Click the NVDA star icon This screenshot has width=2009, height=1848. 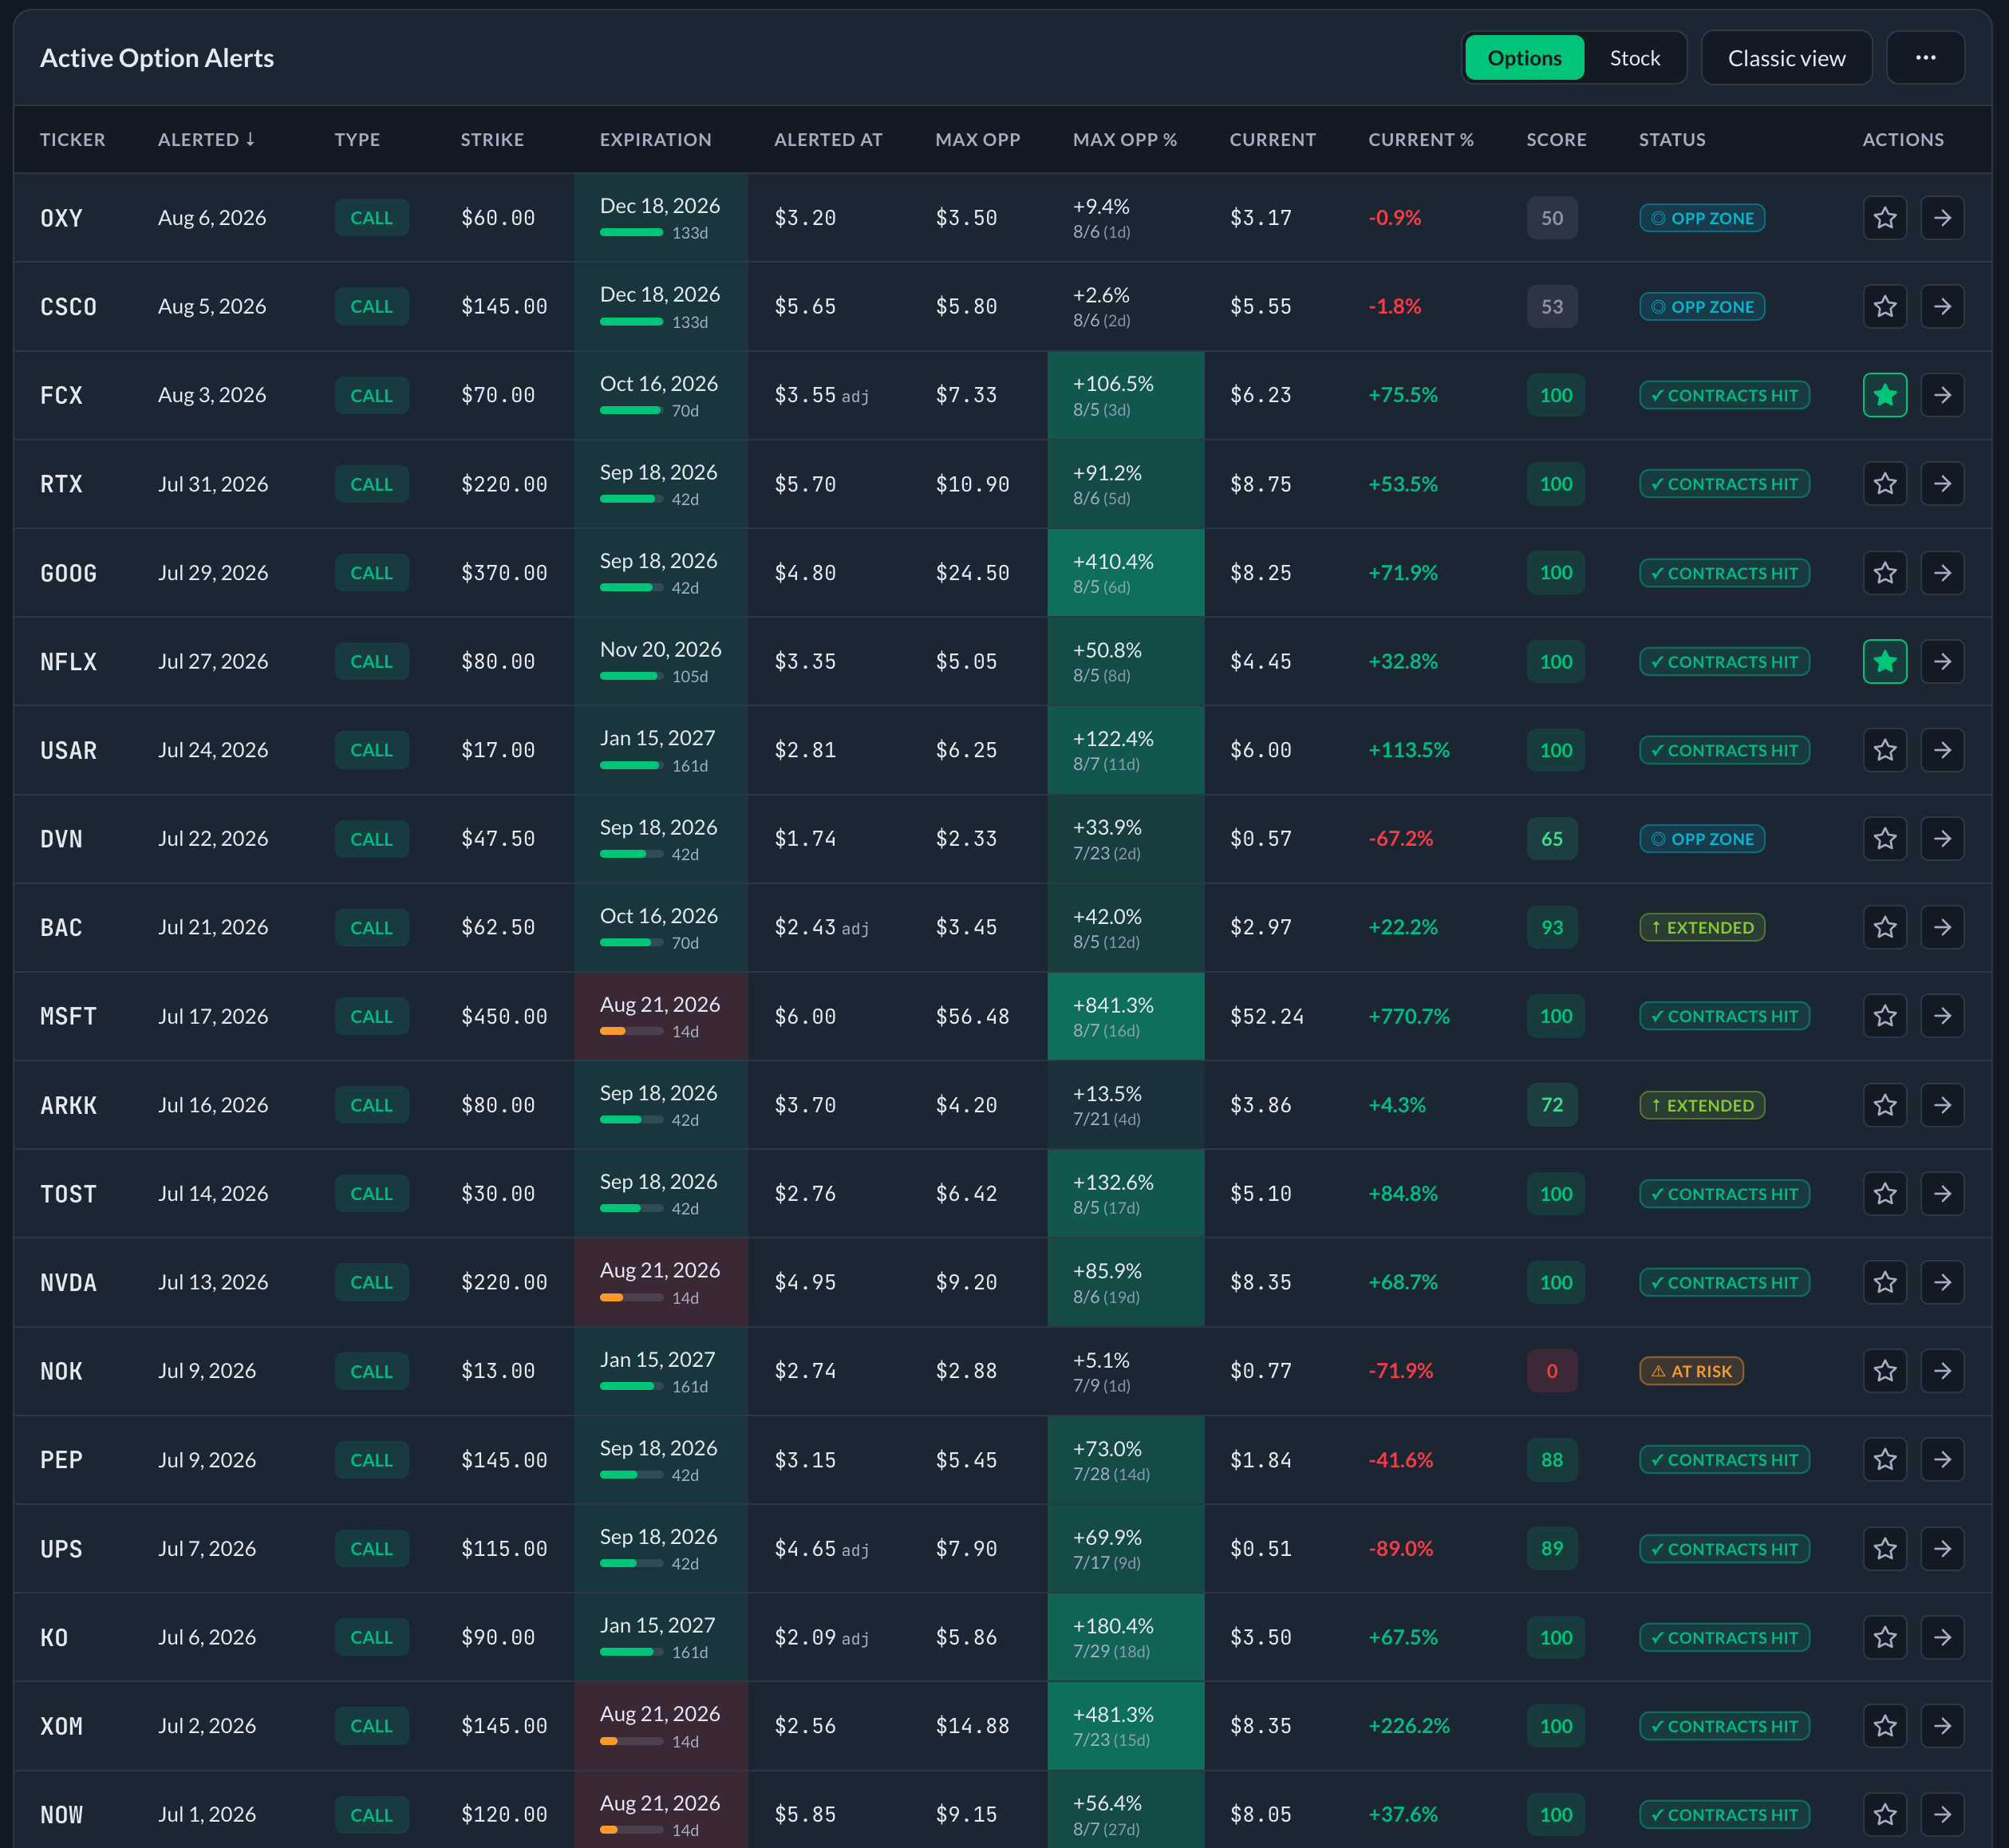[1884, 1282]
